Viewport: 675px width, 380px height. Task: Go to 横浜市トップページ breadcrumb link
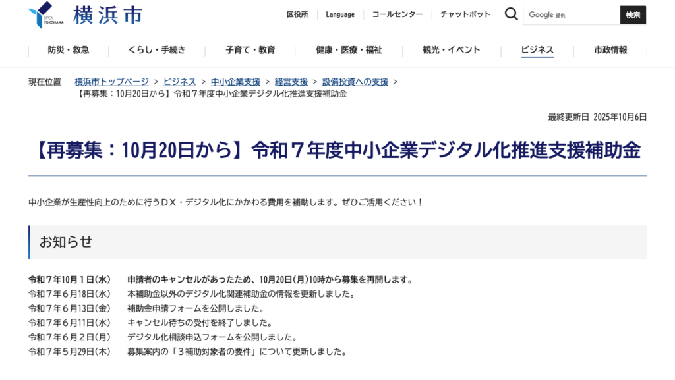click(111, 82)
